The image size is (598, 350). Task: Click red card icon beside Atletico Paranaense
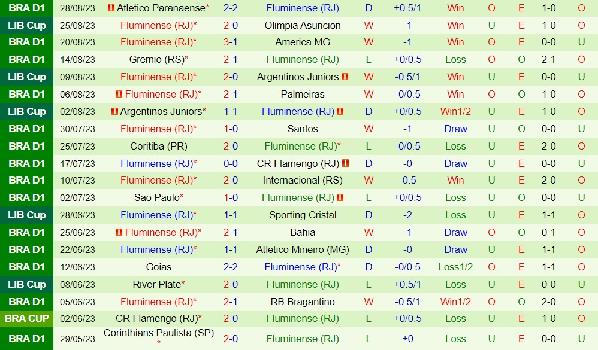click(x=111, y=8)
